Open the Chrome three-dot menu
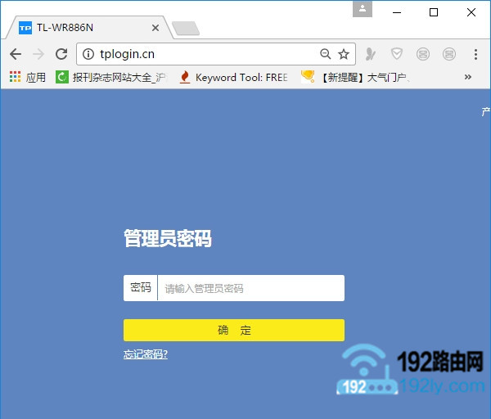This screenshot has height=419, width=491. click(x=475, y=54)
